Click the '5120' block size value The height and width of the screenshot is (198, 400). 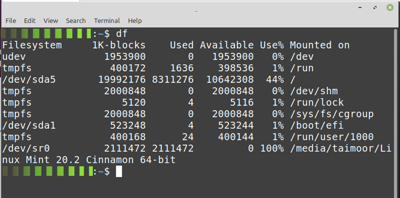134,102
